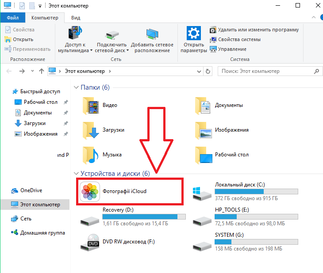Click the window system menu icon
The width and height of the screenshot is (323, 273).
click(x=8, y=5)
